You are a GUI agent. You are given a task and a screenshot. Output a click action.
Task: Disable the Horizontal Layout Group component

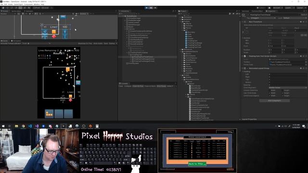point(247,68)
